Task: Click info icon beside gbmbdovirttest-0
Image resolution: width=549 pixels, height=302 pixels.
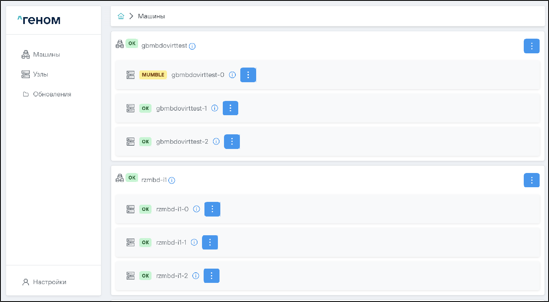Action: 232,75
